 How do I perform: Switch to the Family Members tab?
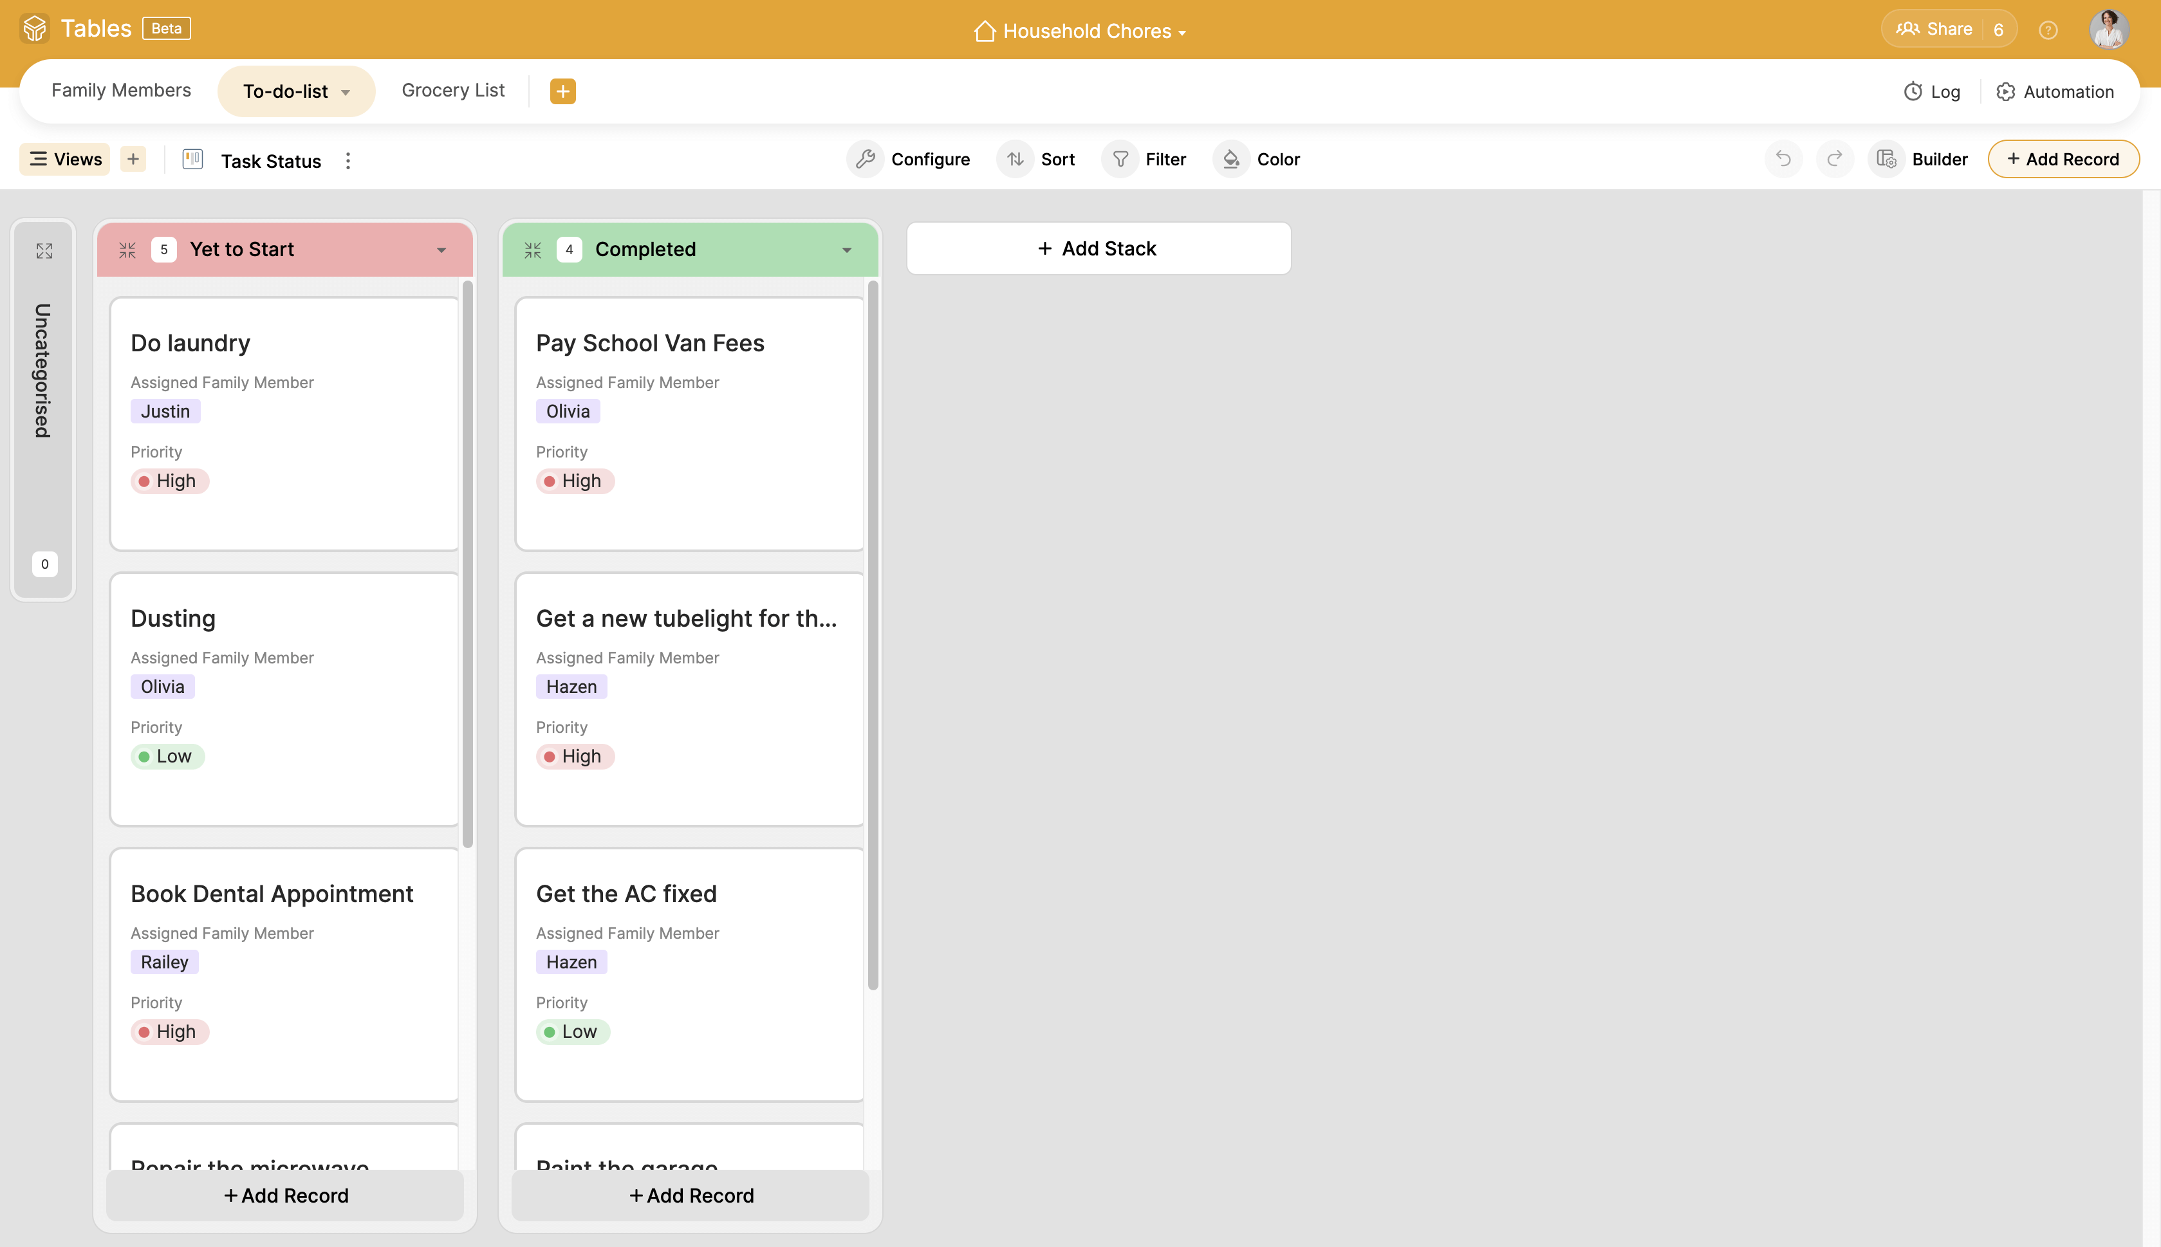121,91
